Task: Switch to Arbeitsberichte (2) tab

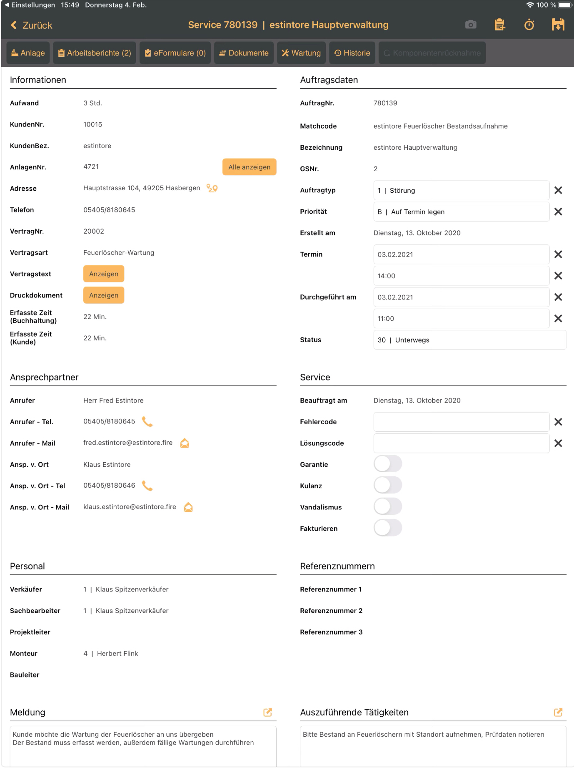Action: coord(95,53)
